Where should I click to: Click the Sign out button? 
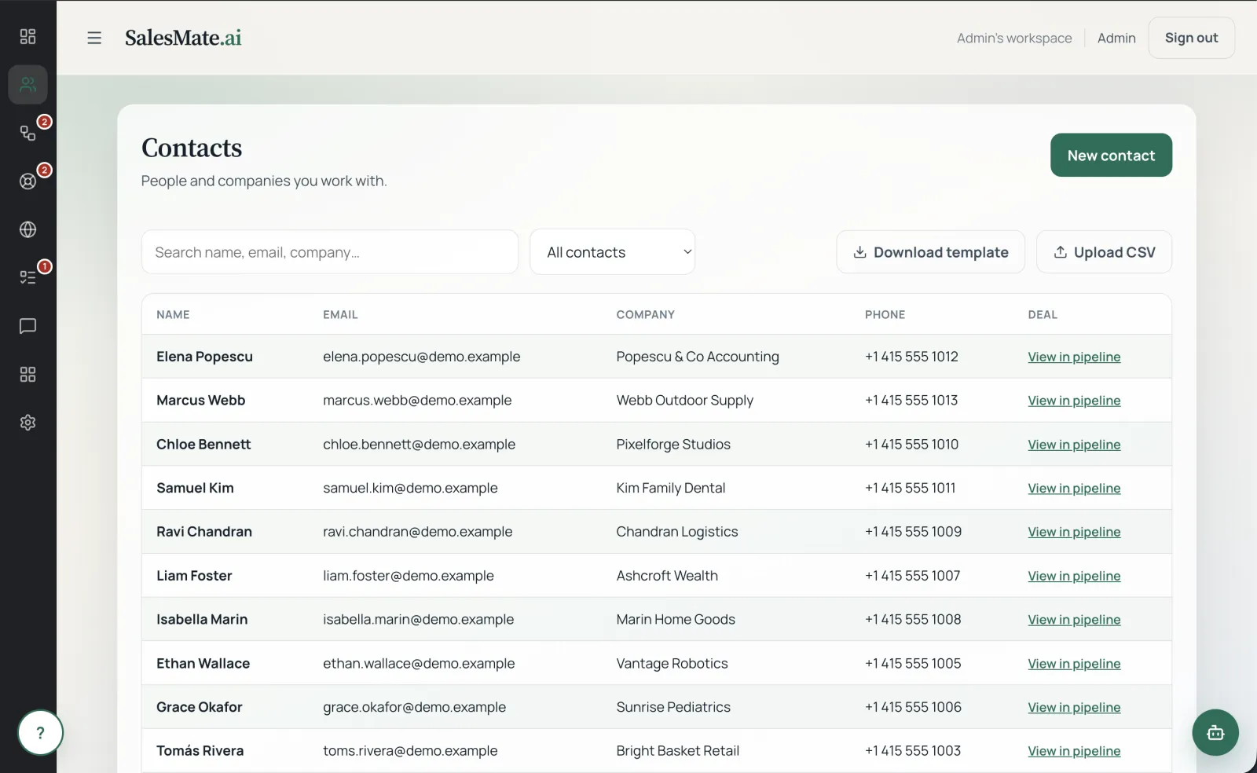pos(1191,38)
